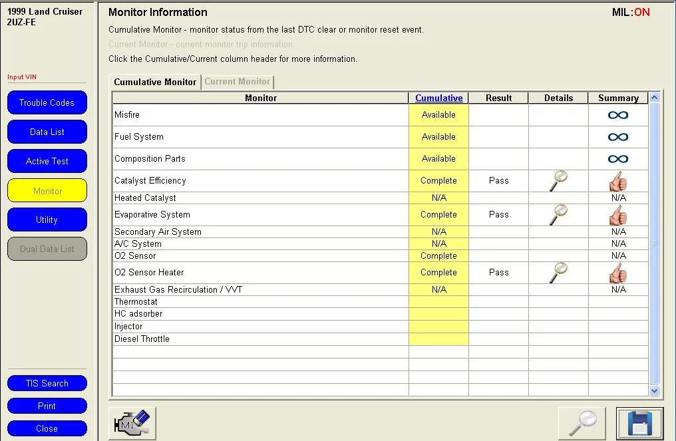The width and height of the screenshot is (676, 441).
Task: Click Pass result for O2 Sensor Heater
Action: click(499, 273)
